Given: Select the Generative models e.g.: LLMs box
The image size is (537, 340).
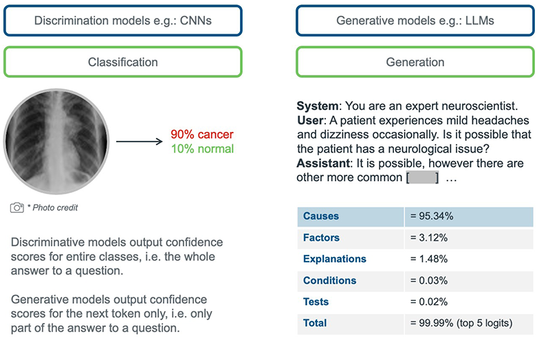Looking at the screenshot, I should point(415,21).
